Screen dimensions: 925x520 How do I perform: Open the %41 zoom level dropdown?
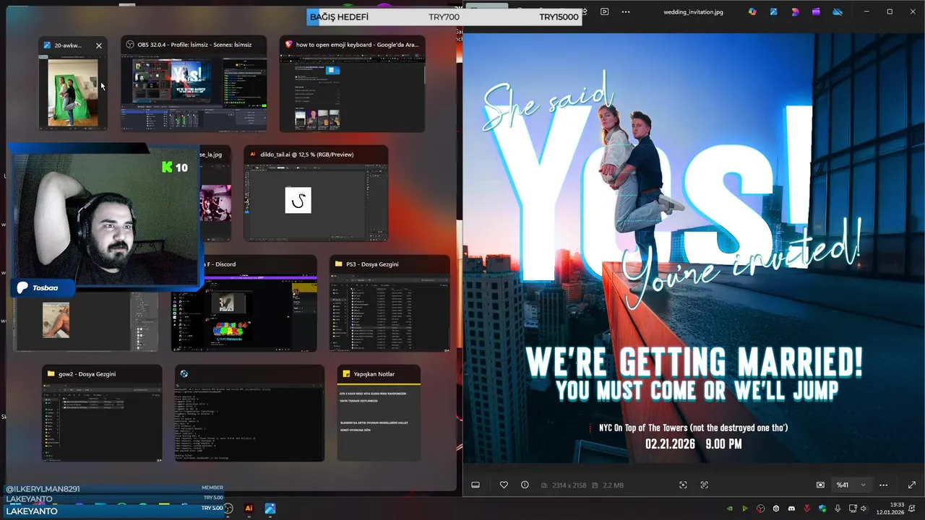click(851, 485)
